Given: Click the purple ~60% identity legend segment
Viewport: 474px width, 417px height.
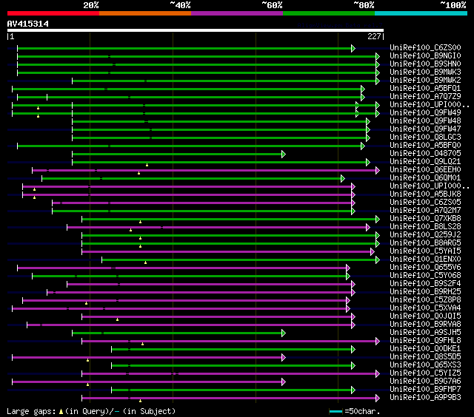Looking at the screenshot, I should [x=237, y=13].
